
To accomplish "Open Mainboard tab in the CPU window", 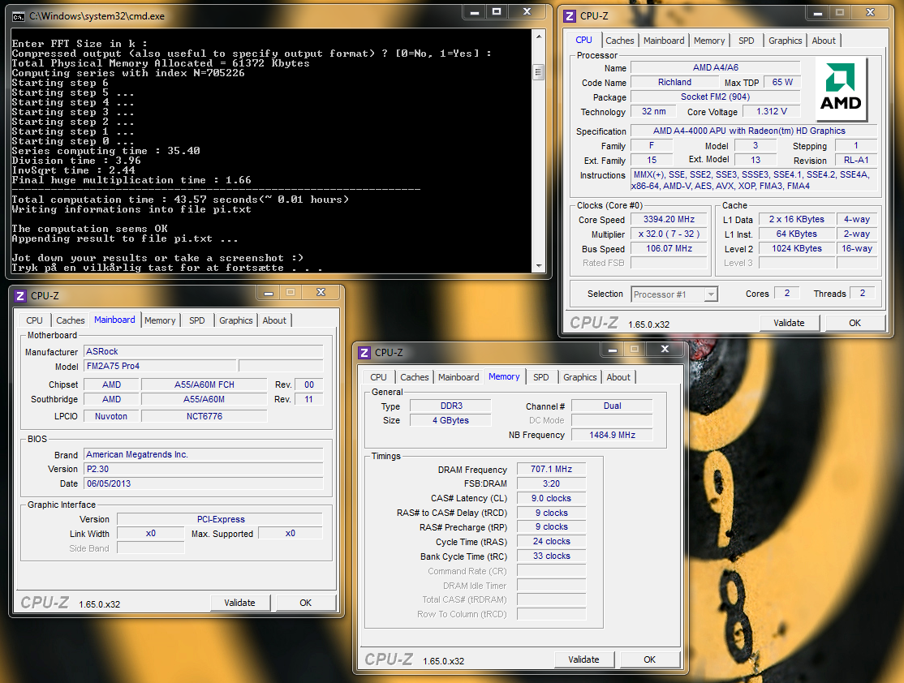I will pyautogui.click(x=664, y=41).
